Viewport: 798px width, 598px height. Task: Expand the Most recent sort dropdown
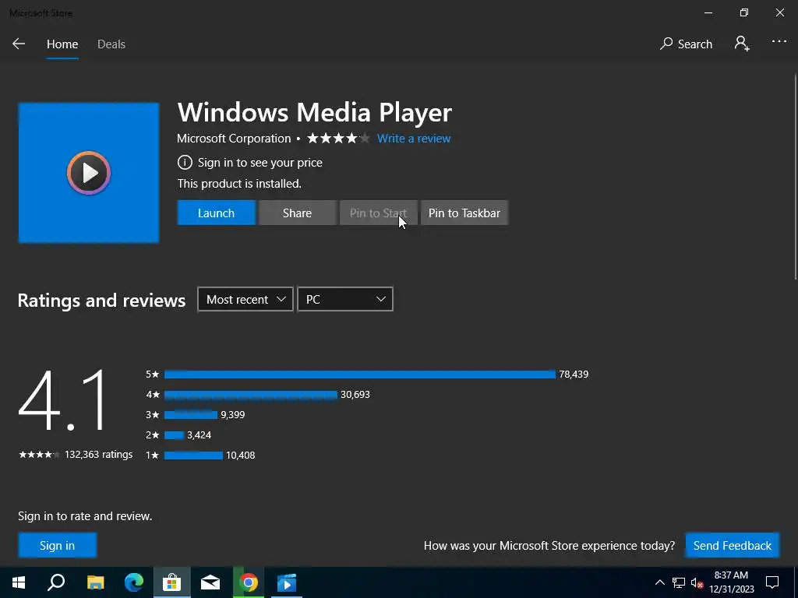(x=245, y=300)
